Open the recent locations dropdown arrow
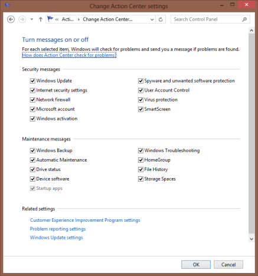Screen dimensions: 258x276 [32, 19]
